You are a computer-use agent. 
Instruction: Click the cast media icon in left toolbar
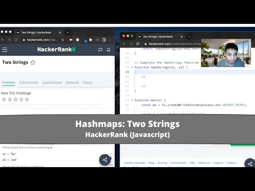tap(97, 40)
